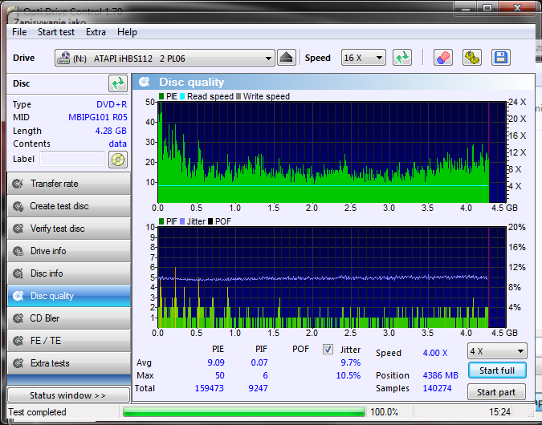Open the 4 X test speed dropdown

[x=497, y=351]
